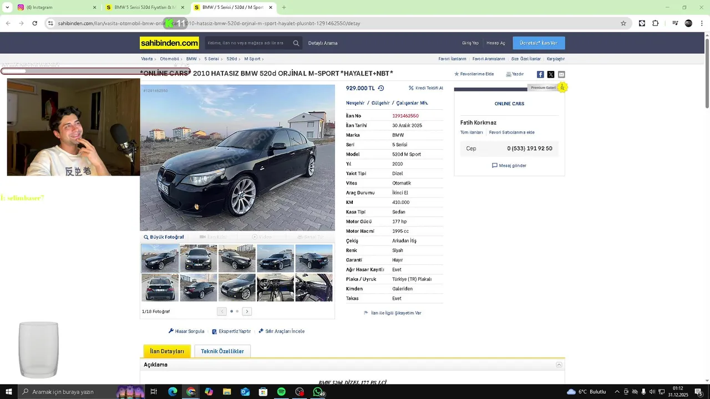Select the İlan Detayları tab
This screenshot has width=710, height=399.
(167, 351)
